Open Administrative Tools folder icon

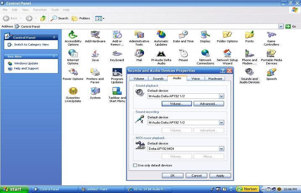[x=139, y=38]
